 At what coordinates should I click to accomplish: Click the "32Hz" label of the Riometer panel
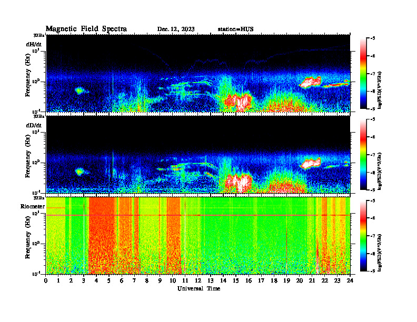39,198
